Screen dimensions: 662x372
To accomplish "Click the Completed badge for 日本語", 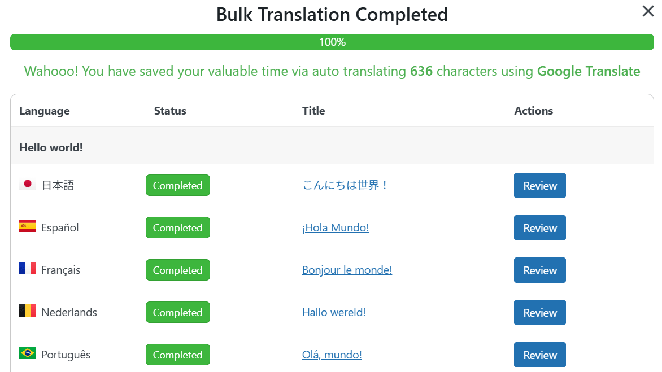I will pos(177,186).
